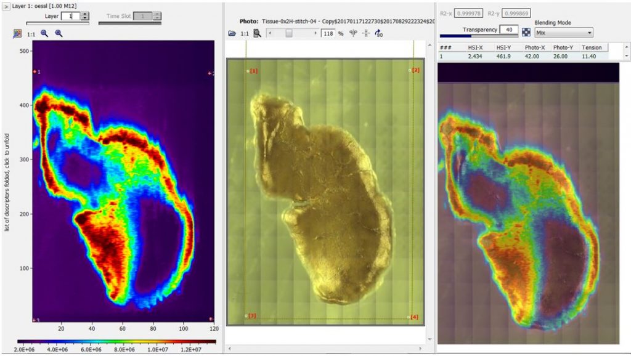Click the color palette icon above heatmap
631x356 pixels.
[17, 34]
